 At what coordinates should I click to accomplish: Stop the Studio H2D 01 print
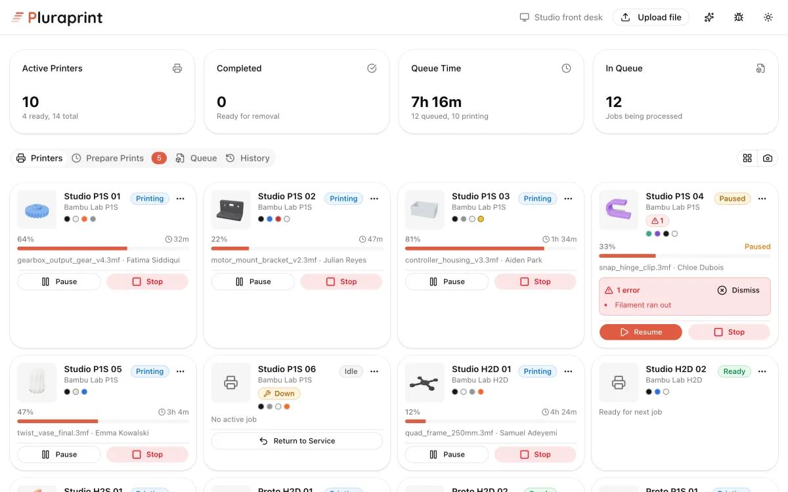click(x=535, y=454)
